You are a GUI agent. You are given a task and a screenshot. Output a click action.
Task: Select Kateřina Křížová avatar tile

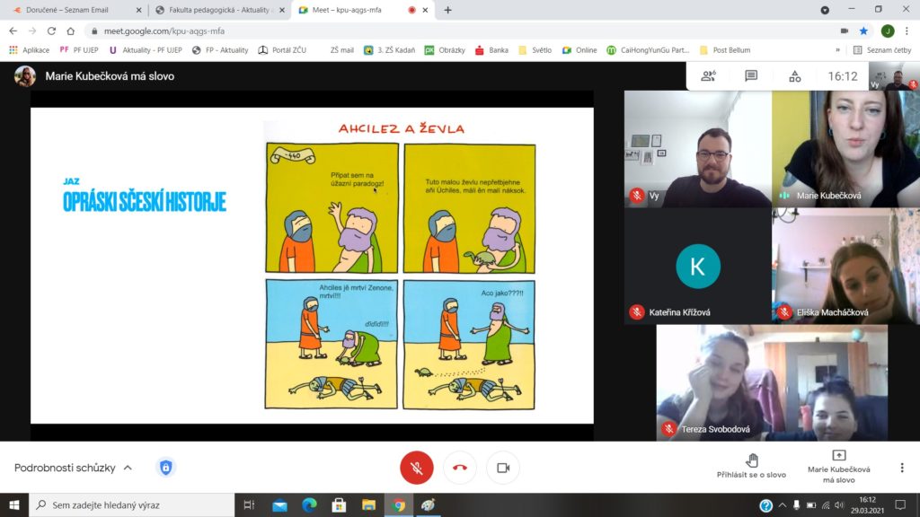tap(697, 266)
